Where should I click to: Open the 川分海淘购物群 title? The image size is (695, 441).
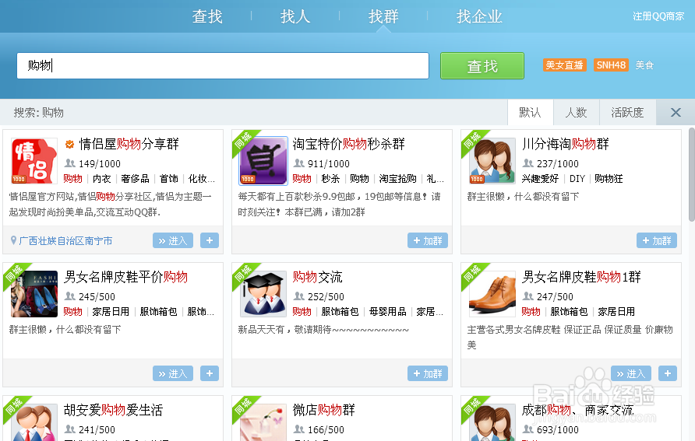point(566,144)
